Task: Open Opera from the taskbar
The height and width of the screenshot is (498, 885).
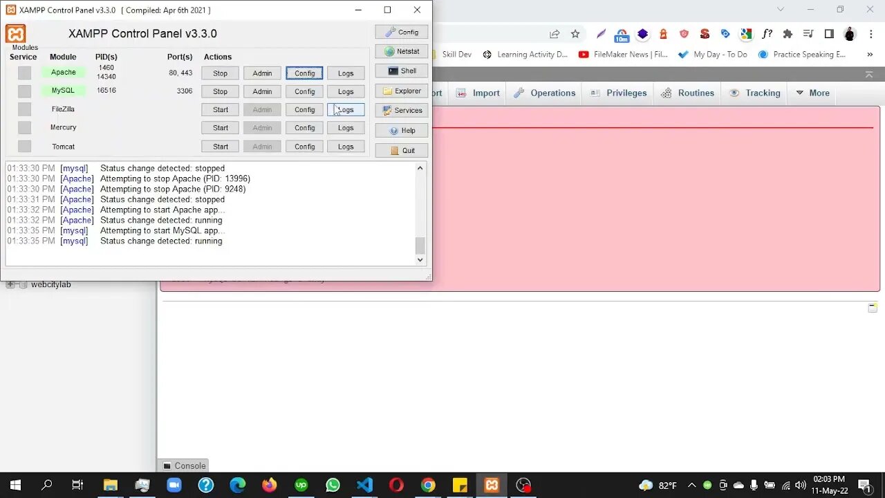Action: click(x=396, y=485)
